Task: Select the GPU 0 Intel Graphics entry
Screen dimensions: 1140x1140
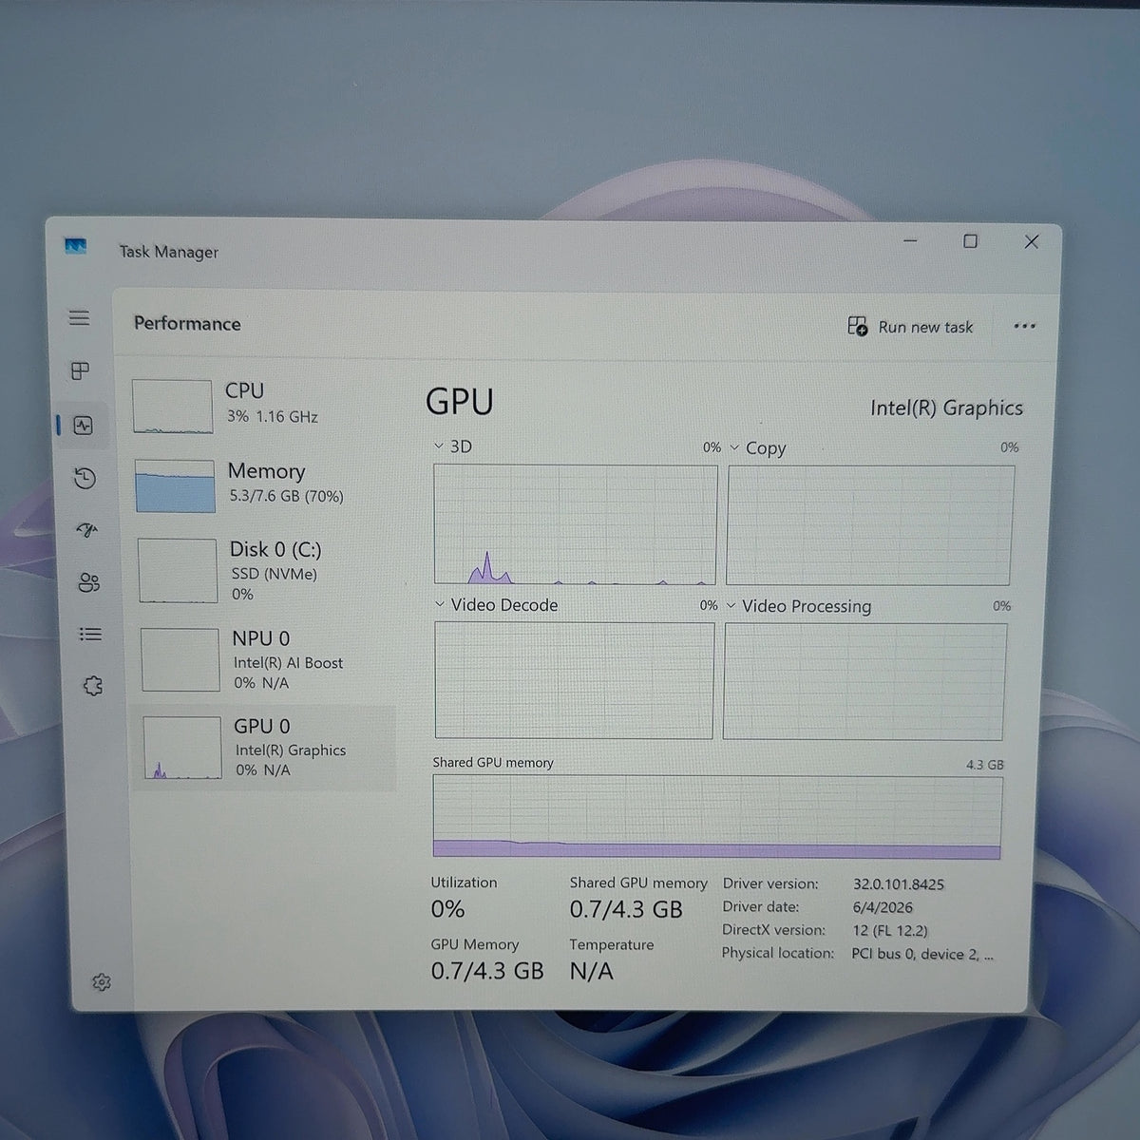Action: click(265, 748)
